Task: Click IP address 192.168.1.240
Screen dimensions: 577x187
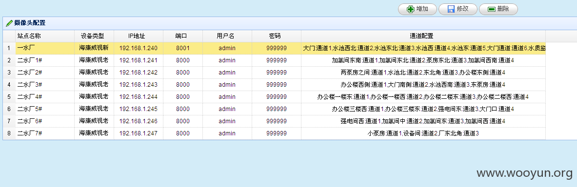Action: pos(139,48)
